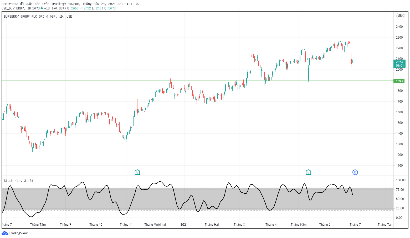Click the earnings E marker near Tháng 11
The height and width of the screenshot is (238, 410).
137,172
